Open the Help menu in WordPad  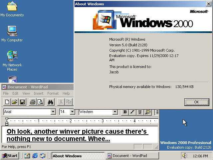(x=66, y=93)
